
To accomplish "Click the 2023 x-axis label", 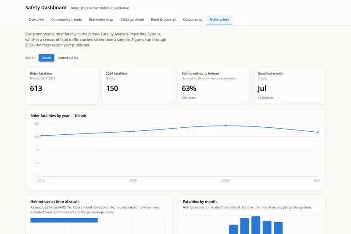I will [226, 180].
